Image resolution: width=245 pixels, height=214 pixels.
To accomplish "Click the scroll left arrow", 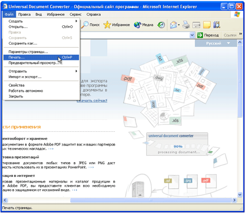I will [x=5, y=200].
